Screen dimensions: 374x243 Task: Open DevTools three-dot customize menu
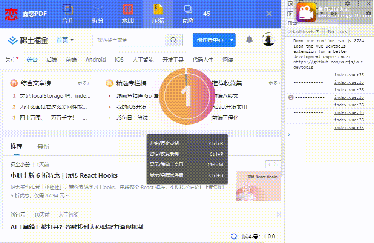tap(358, 3)
